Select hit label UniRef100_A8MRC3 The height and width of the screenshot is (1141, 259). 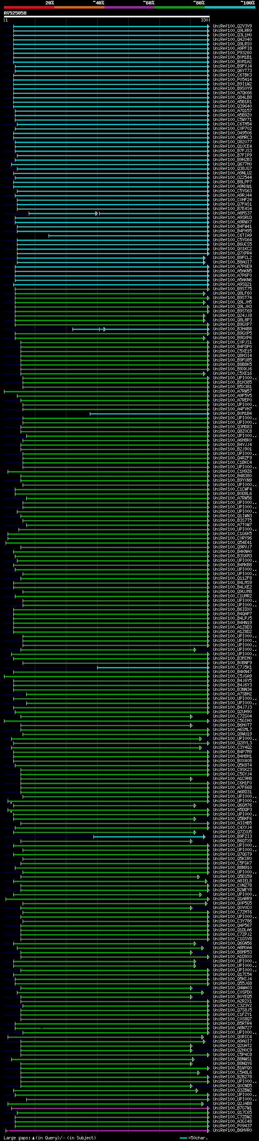coord(232,137)
